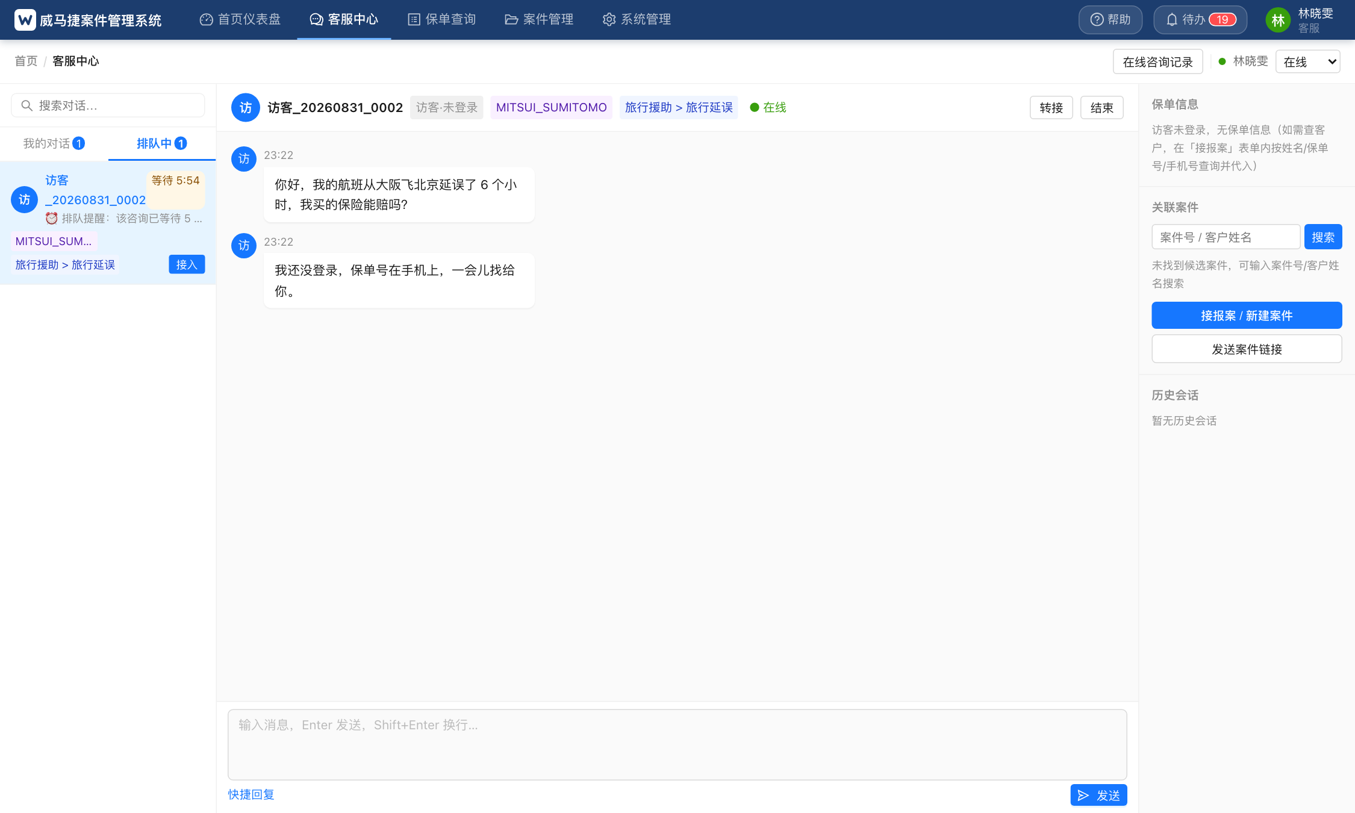Click the bell icon for 待办

click(1171, 20)
